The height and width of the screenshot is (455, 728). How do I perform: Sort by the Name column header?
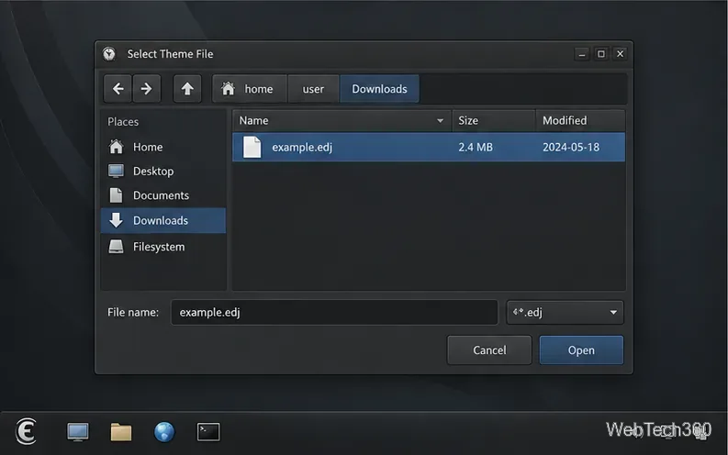342,120
